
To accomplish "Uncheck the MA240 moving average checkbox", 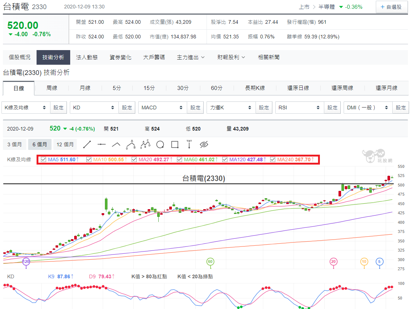I will (273, 159).
